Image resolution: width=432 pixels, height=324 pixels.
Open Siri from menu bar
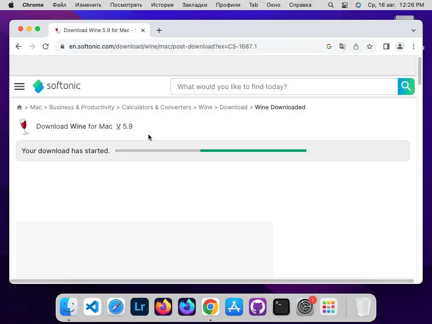click(358, 5)
